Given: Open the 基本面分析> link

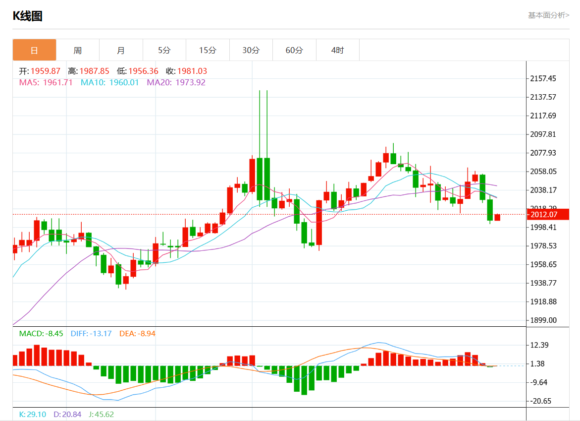Looking at the screenshot, I should tap(549, 15).
